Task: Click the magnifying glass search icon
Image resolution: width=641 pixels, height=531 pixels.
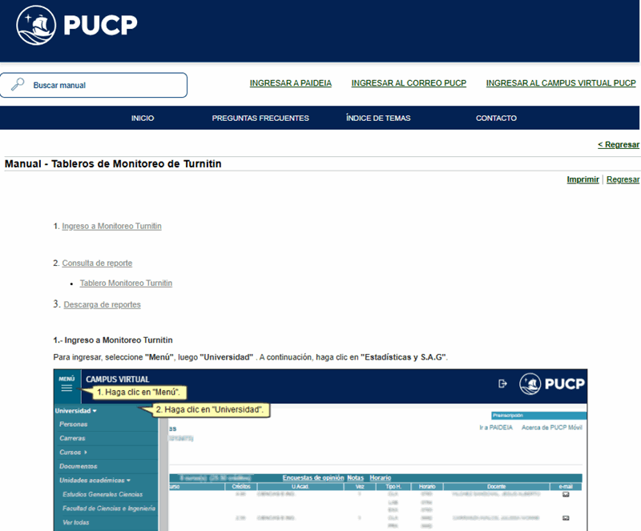Action: [x=18, y=85]
